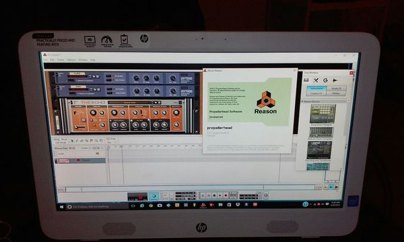Open the Snap value dropdown
Image resolution: width=404 pixels, height=242 pixels.
pyautogui.click(x=112, y=143)
